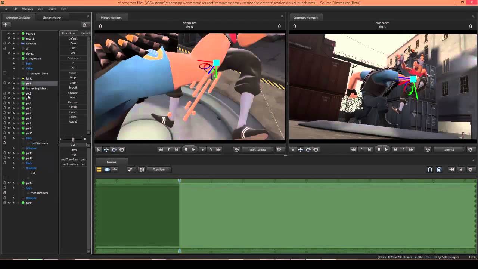Choose the move tool in Primary Viewport

[106, 150]
